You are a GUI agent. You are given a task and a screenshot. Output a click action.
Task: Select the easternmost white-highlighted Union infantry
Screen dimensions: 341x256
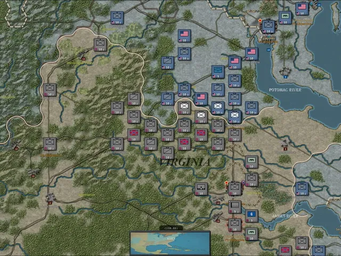[x=234, y=117]
